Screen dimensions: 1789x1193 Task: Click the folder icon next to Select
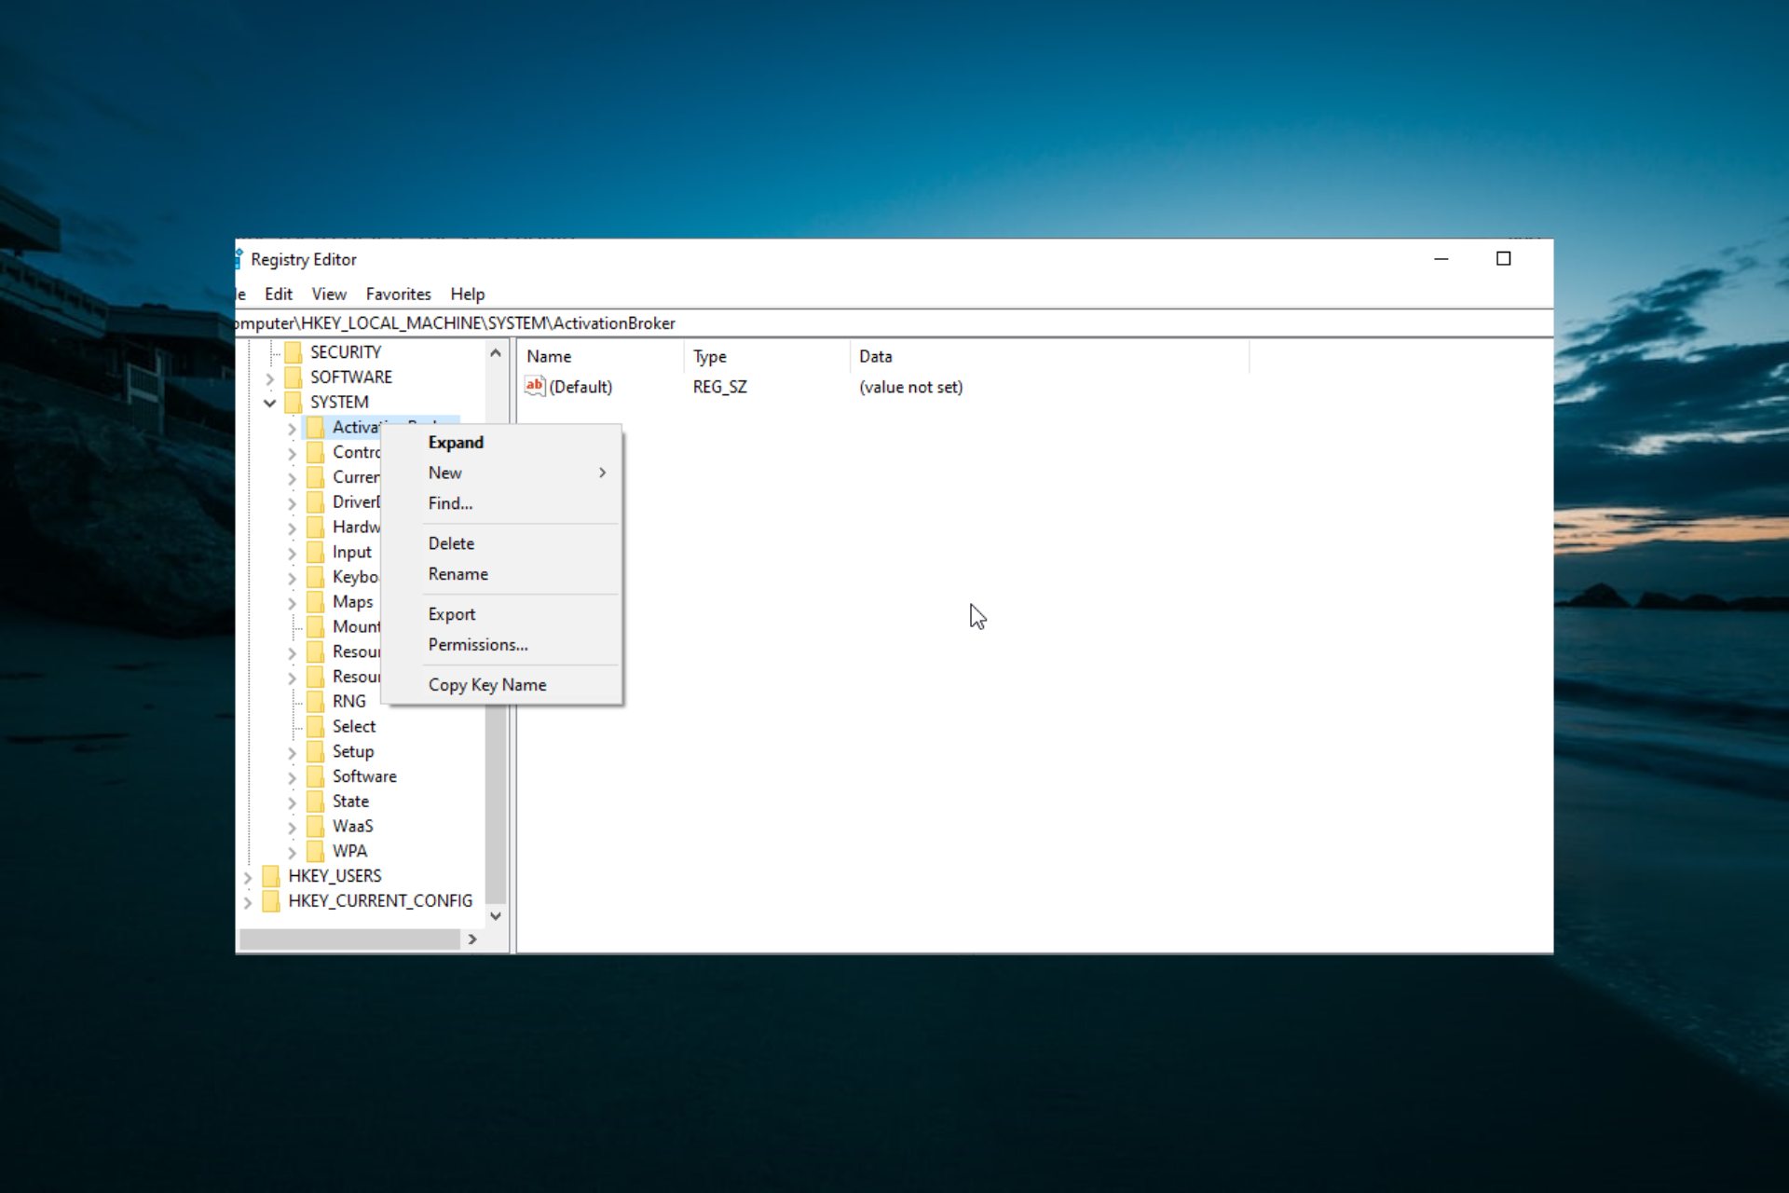316,727
